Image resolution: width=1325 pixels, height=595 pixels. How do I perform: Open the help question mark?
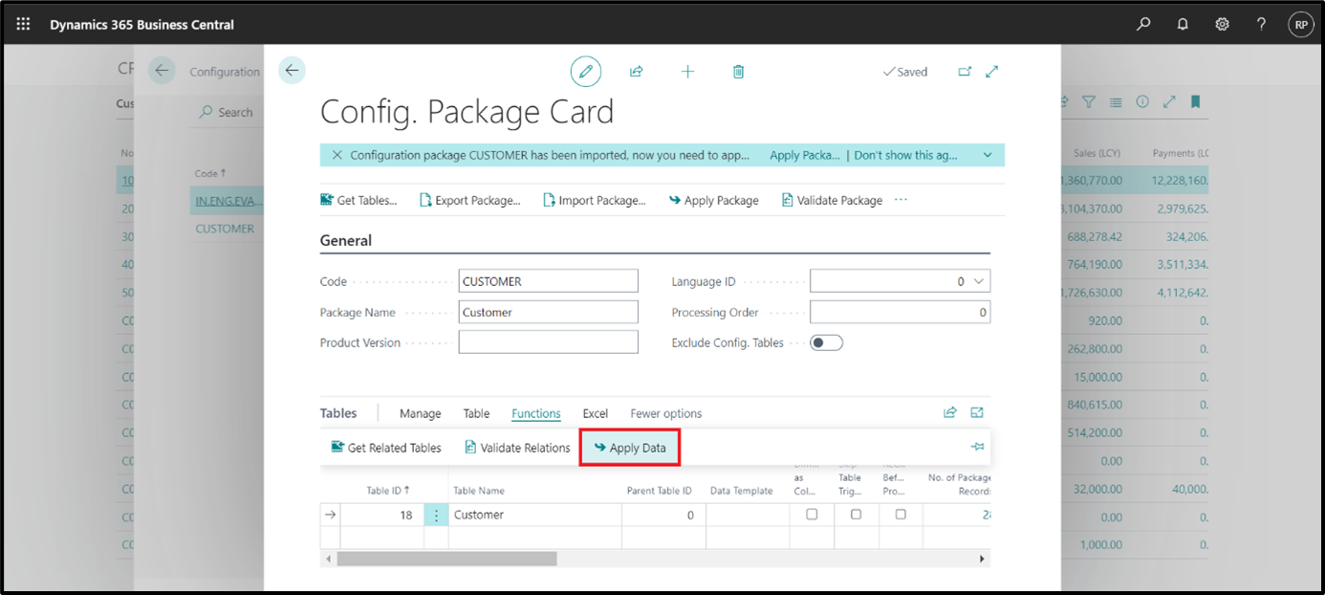pos(1262,24)
